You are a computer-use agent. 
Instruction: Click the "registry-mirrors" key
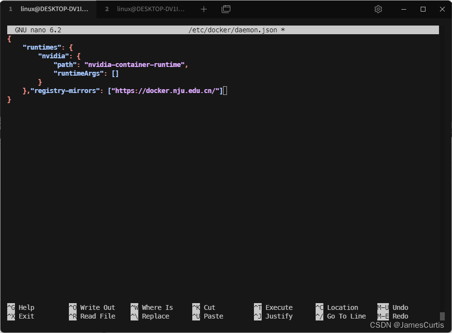[65, 91]
